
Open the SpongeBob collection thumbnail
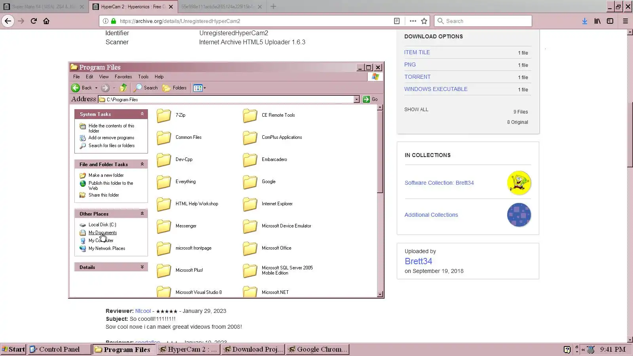(519, 183)
